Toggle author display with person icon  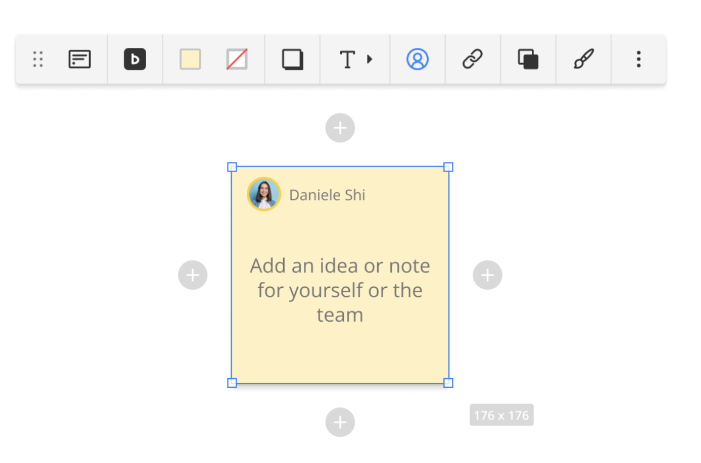click(x=417, y=59)
